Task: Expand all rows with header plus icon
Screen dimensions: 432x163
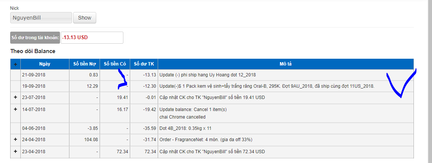Action: click(x=15, y=64)
